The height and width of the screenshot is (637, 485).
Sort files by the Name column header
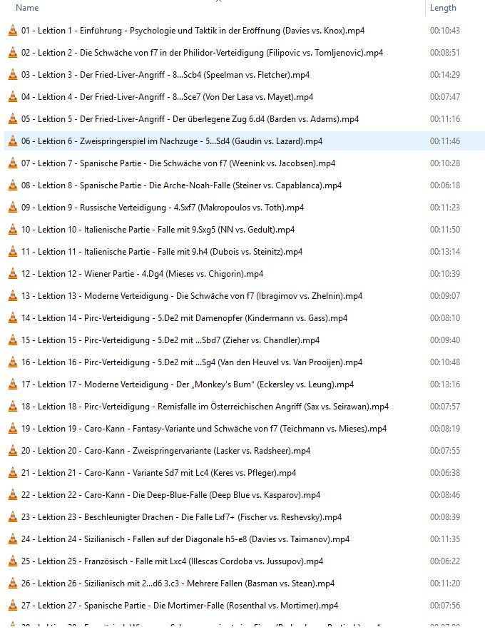(x=27, y=8)
